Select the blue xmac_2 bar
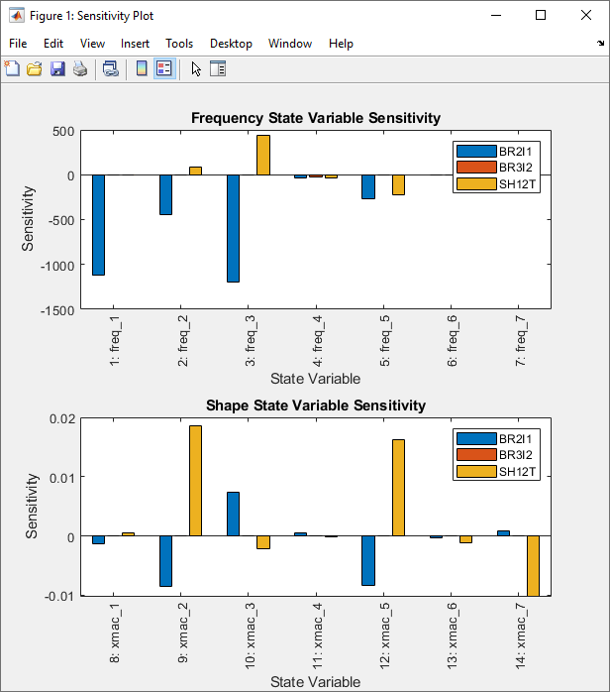The image size is (610, 692). (x=165, y=561)
